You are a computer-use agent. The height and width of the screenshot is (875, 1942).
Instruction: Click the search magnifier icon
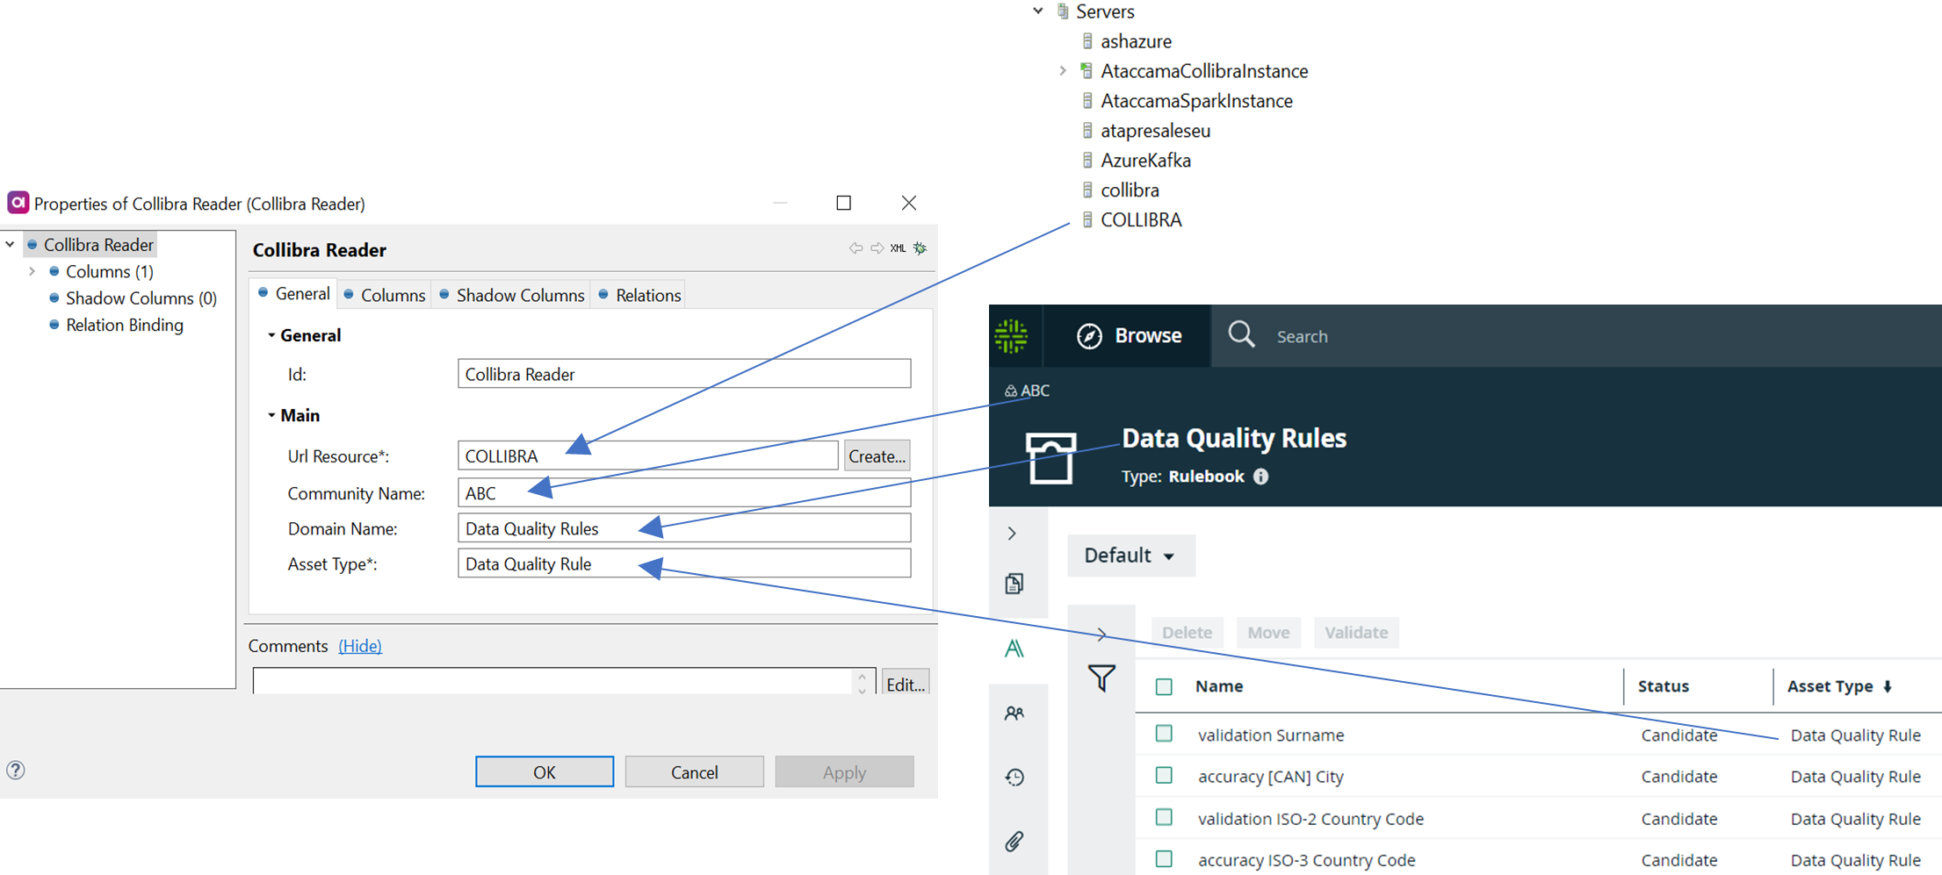[x=1241, y=334]
